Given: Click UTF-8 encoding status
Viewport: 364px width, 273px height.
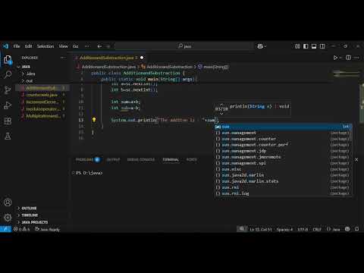Looking at the screenshot, I should tap(303, 229).
